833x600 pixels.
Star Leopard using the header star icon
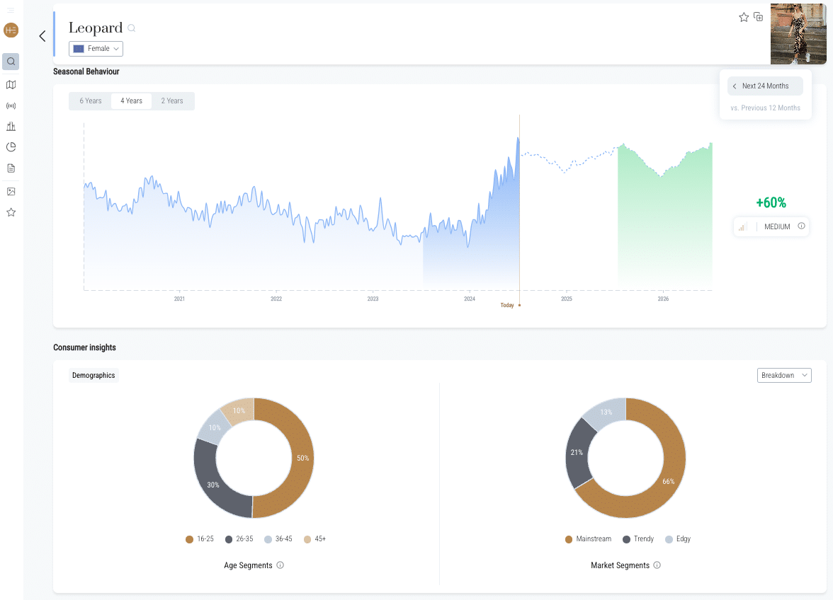tap(744, 17)
